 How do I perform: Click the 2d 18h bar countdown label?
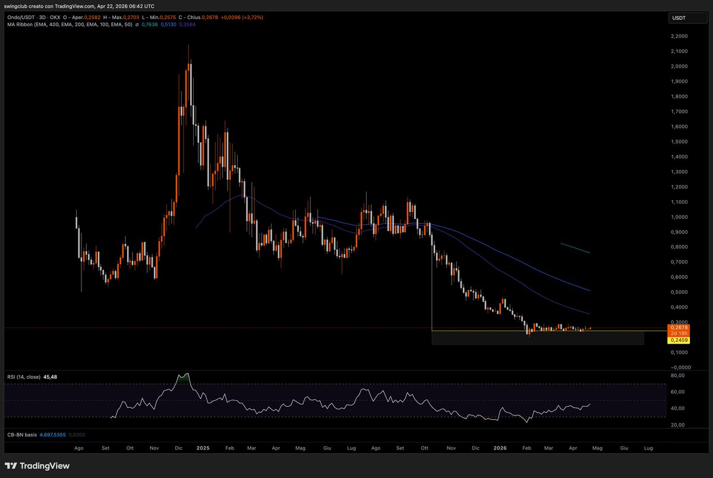677,334
